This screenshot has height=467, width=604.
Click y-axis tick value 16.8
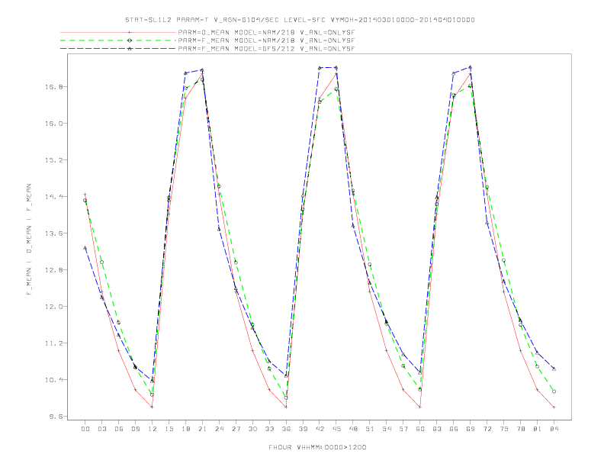(53, 87)
